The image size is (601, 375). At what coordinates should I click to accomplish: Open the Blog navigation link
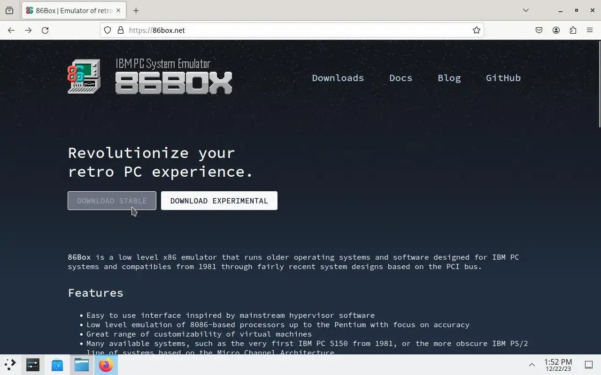[449, 78]
